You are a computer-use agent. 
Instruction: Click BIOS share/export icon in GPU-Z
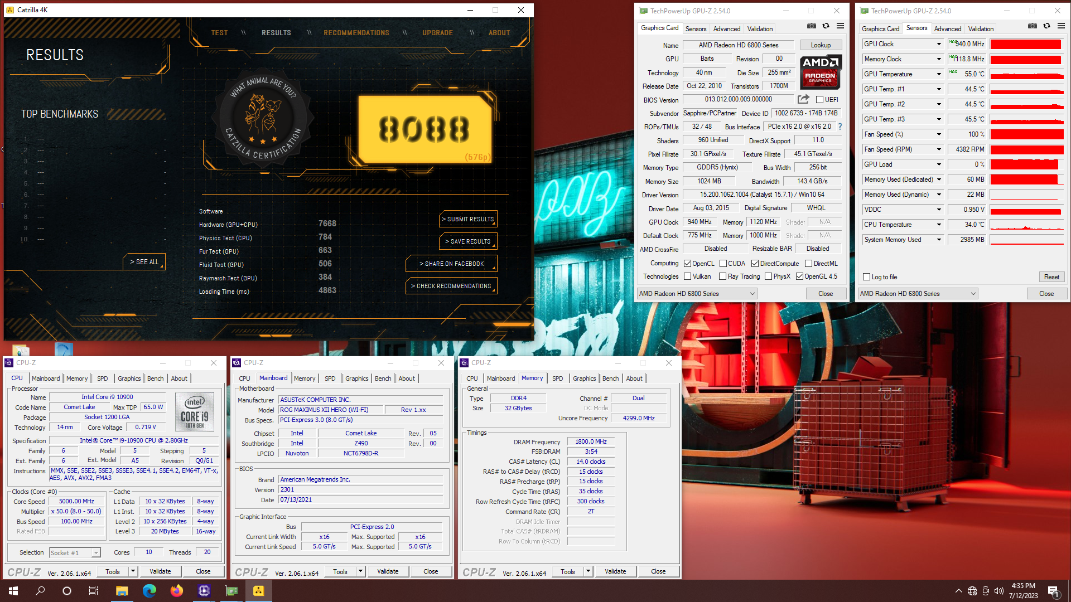coord(803,99)
